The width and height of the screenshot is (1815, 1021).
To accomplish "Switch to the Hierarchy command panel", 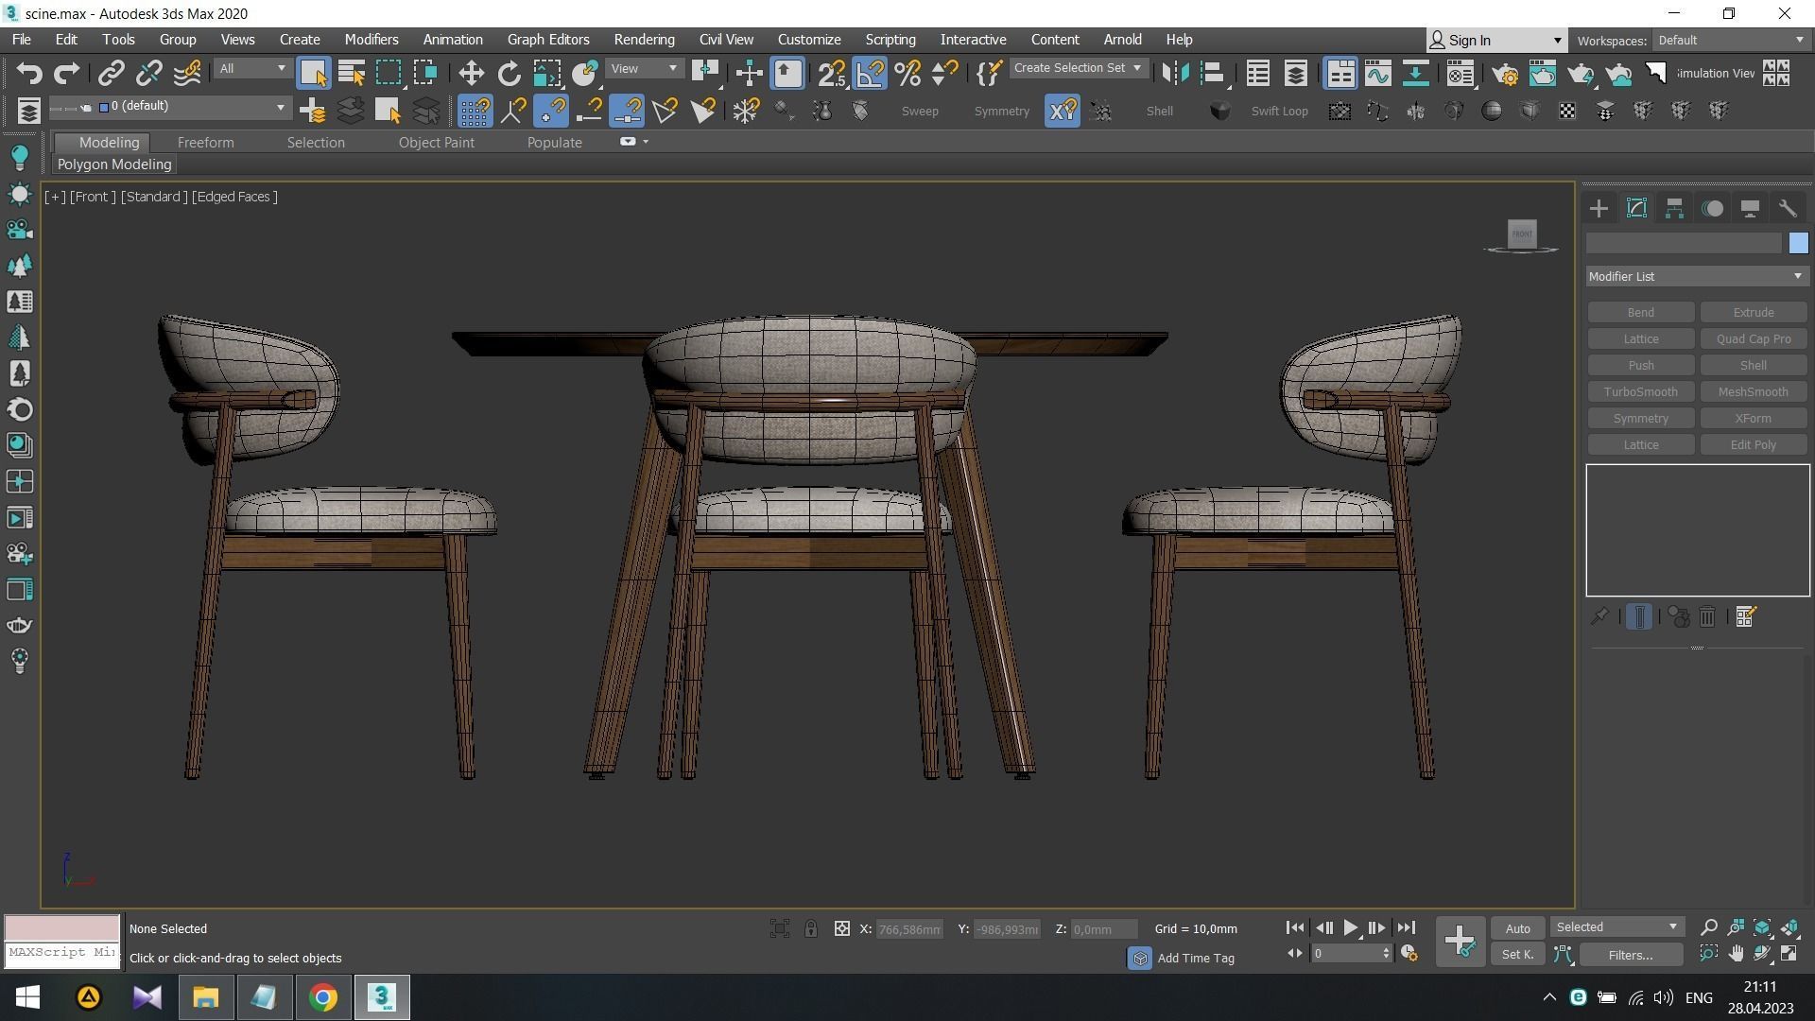I will coord(1674,209).
